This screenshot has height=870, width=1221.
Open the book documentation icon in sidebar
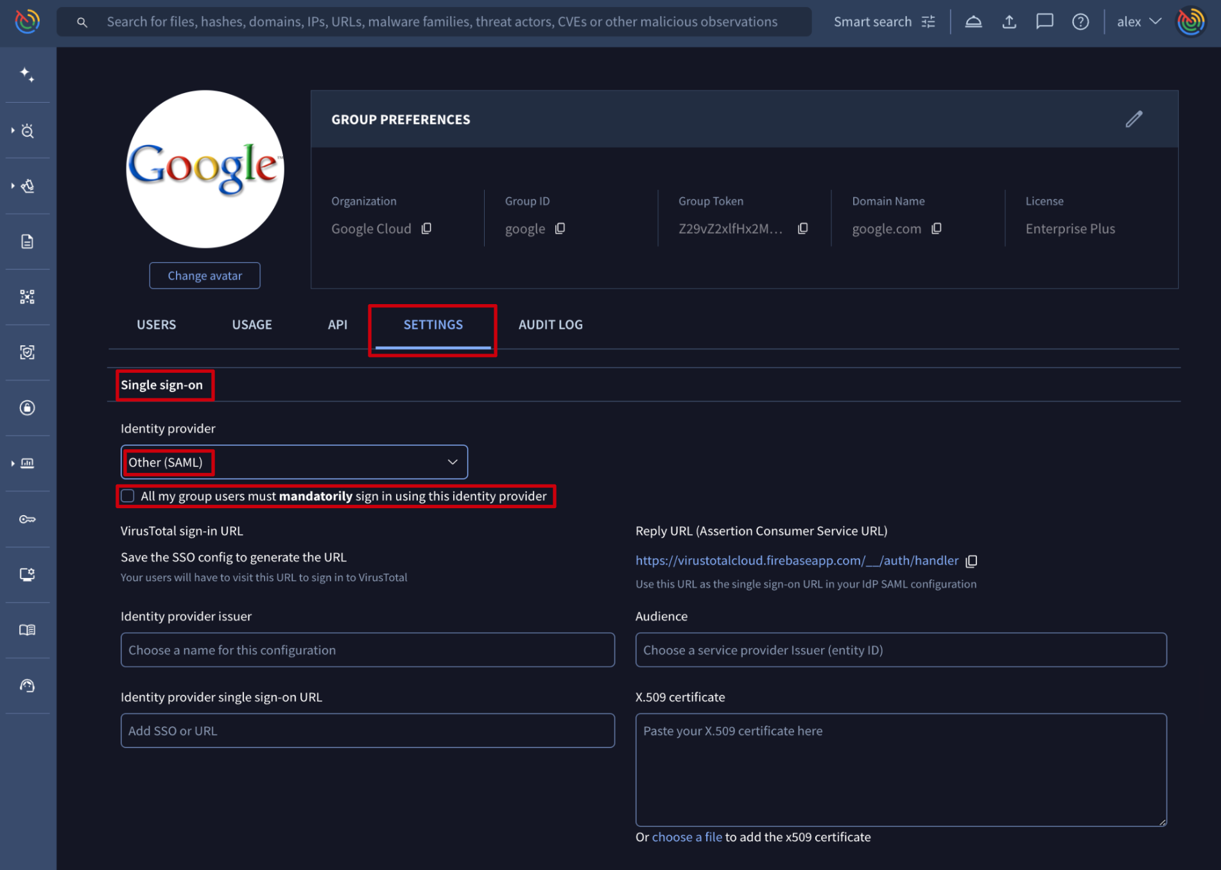tap(27, 630)
